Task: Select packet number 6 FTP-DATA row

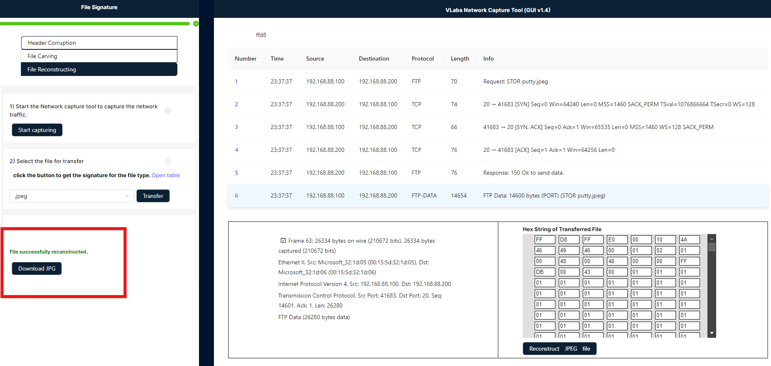Action: click(424, 195)
